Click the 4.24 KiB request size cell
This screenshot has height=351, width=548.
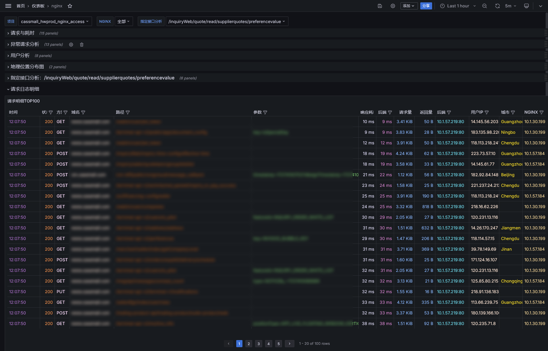(x=404, y=154)
